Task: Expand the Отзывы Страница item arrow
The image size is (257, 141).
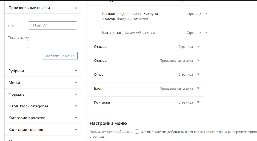Action: [x=198, y=46]
